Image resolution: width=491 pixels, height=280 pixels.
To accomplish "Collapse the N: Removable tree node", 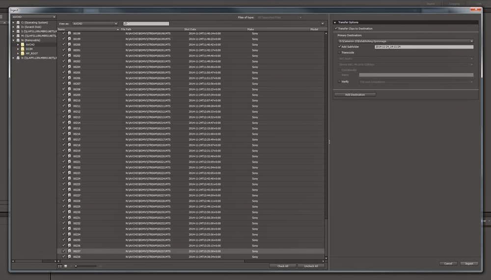I will pos(13,40).
